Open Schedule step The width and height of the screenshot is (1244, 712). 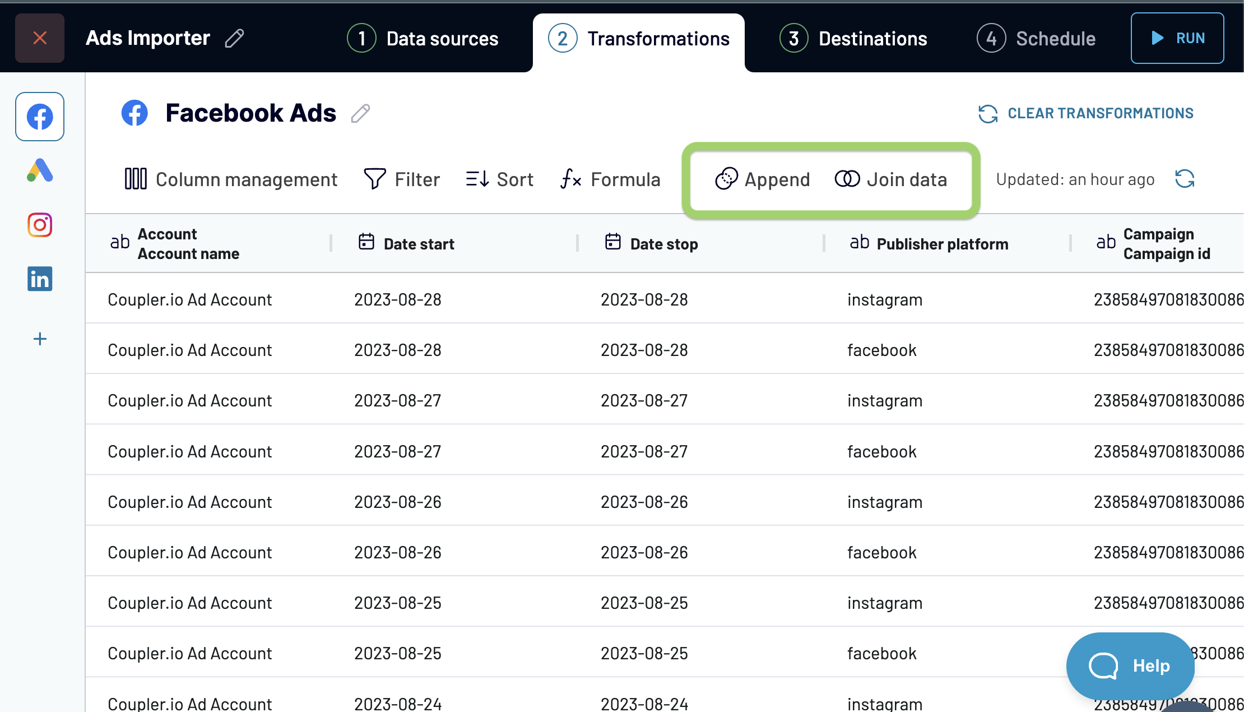click(x=1037, y=38)
